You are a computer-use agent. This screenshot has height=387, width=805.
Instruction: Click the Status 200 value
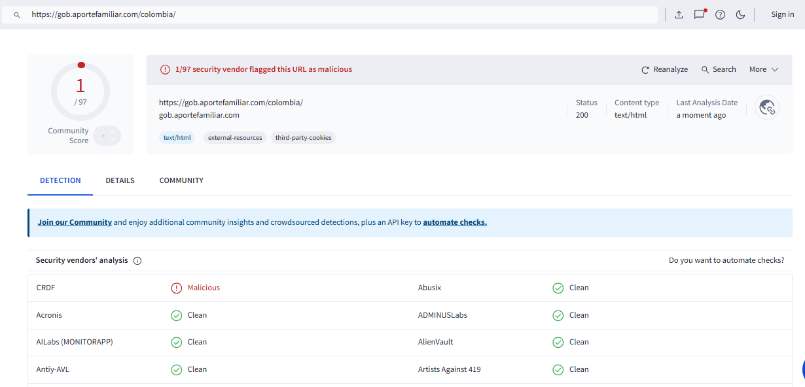(x=582, y=115)
